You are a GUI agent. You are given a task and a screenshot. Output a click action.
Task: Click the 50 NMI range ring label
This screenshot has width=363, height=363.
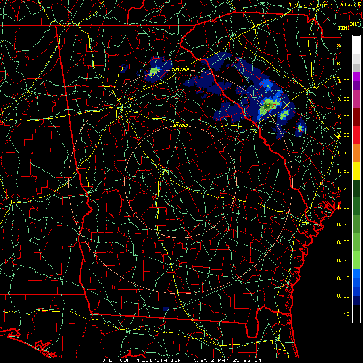click(180, 125)
